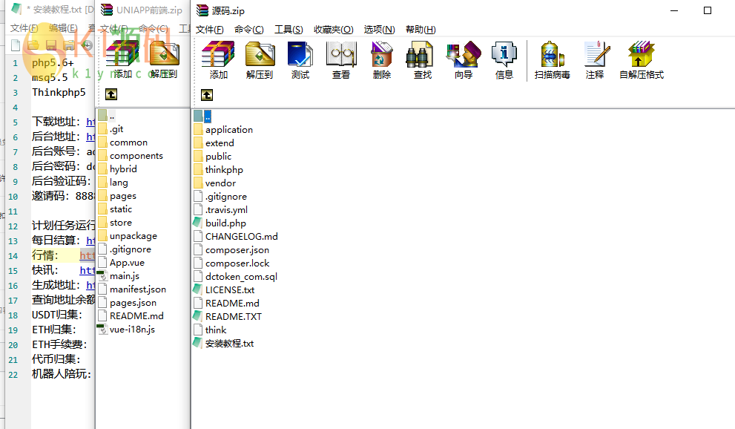This screenshot has width=735, height=429.
Task: Open File (文件) menu in 源码.zip window
Action: pos(210,30)
